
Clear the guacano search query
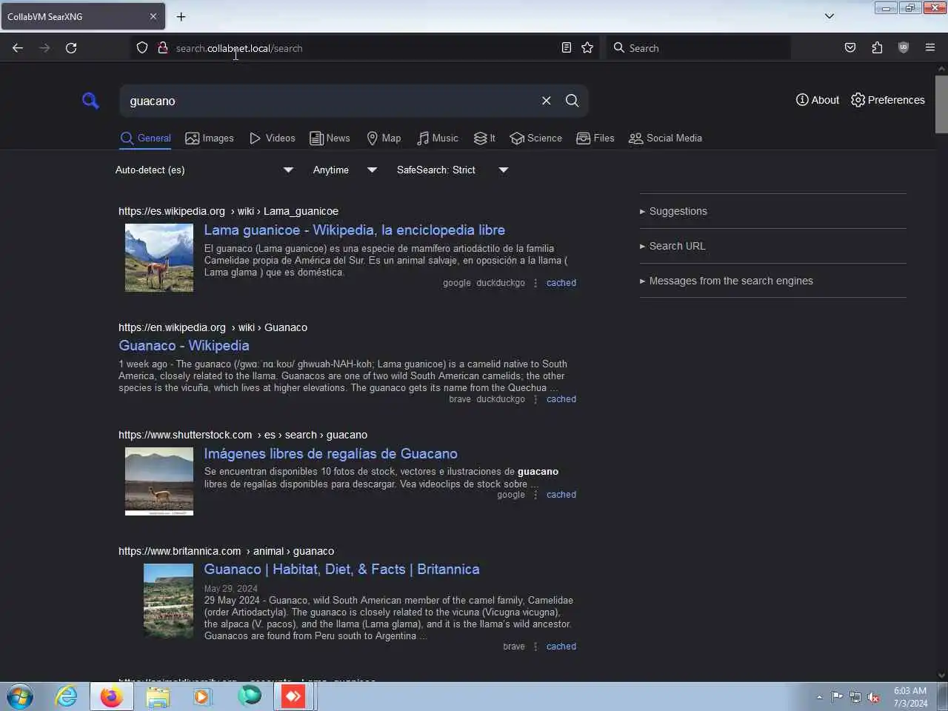point(546,101)
